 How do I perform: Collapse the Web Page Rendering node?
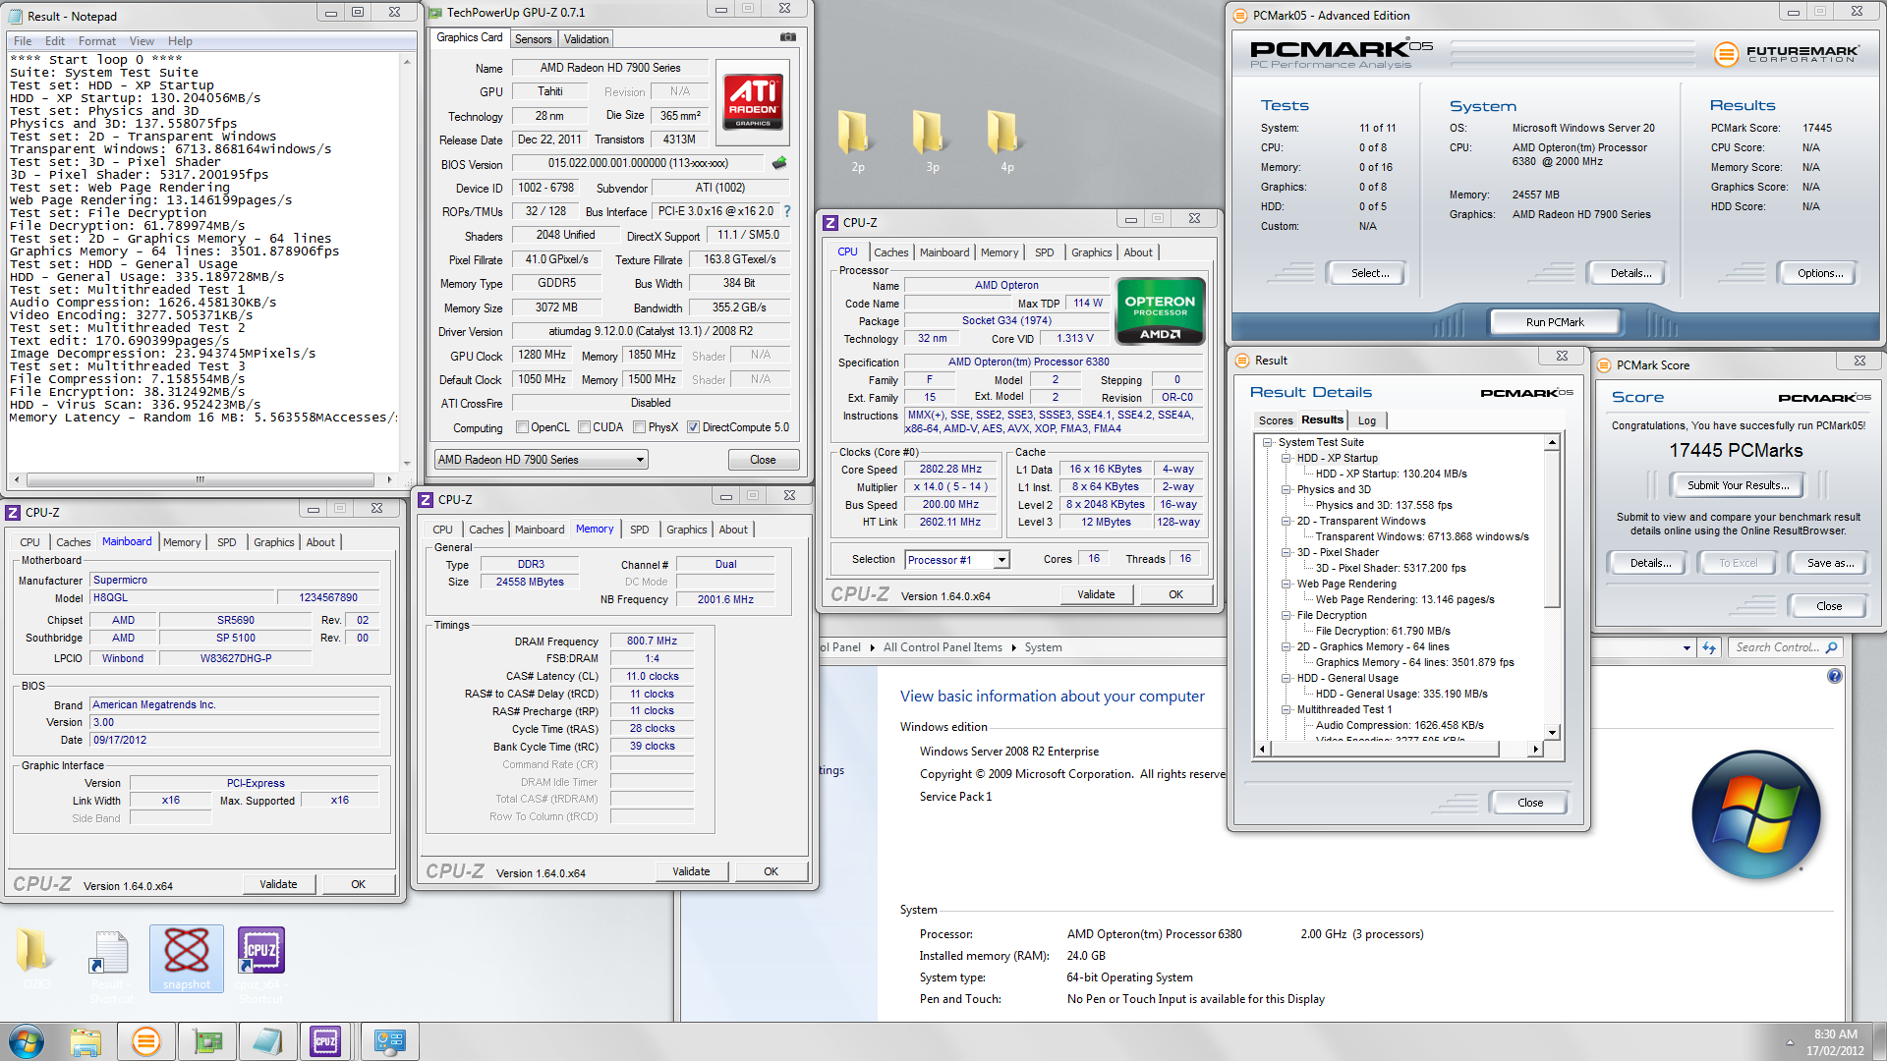[x=1286, y=584]
